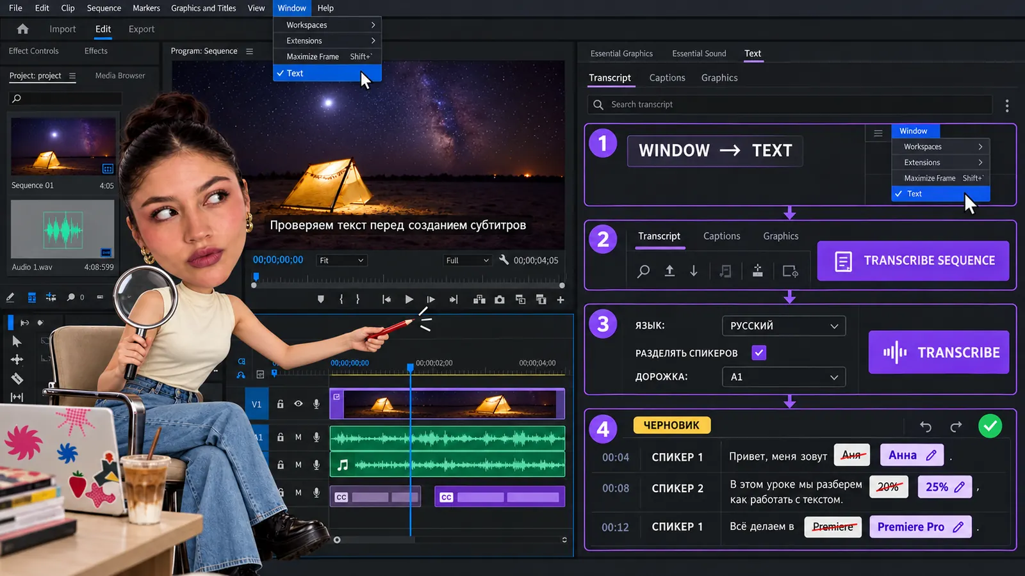Click the Program monitor blue playhead marker

click(256, 276)
